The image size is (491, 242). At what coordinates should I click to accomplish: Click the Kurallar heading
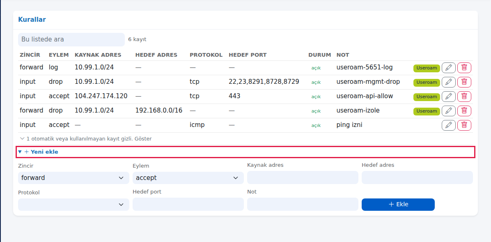(x=32, y=19)
